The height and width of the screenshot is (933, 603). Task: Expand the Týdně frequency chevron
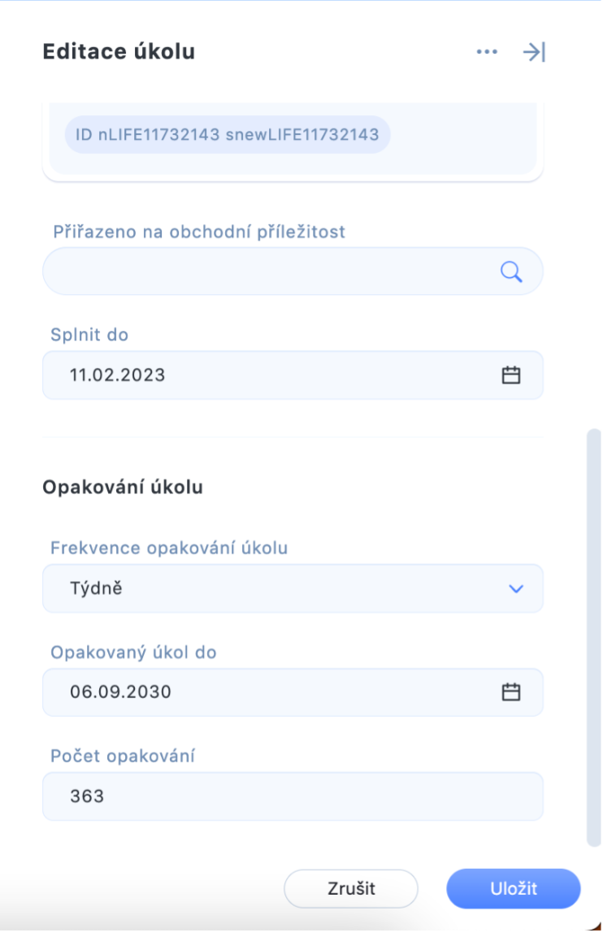(515, 588)
